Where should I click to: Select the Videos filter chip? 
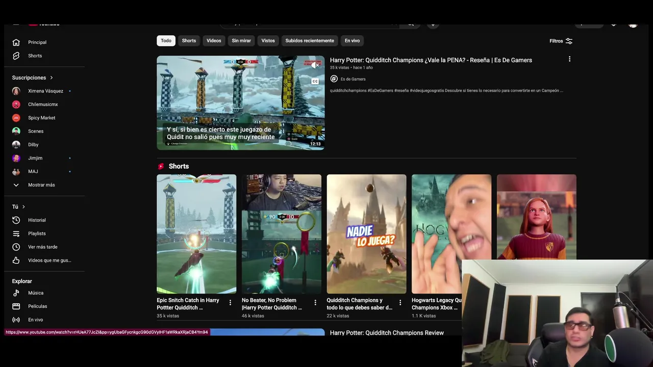click(x=214, y=41)
